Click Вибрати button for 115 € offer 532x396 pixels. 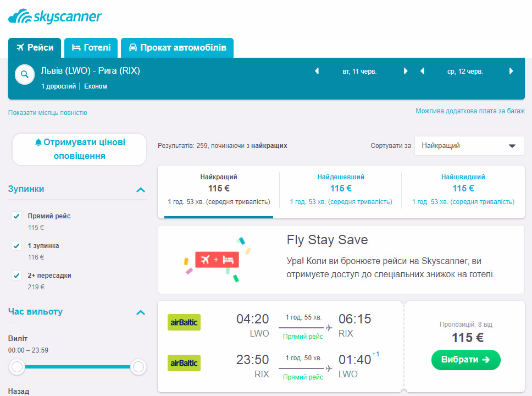[x=466, y=360]
